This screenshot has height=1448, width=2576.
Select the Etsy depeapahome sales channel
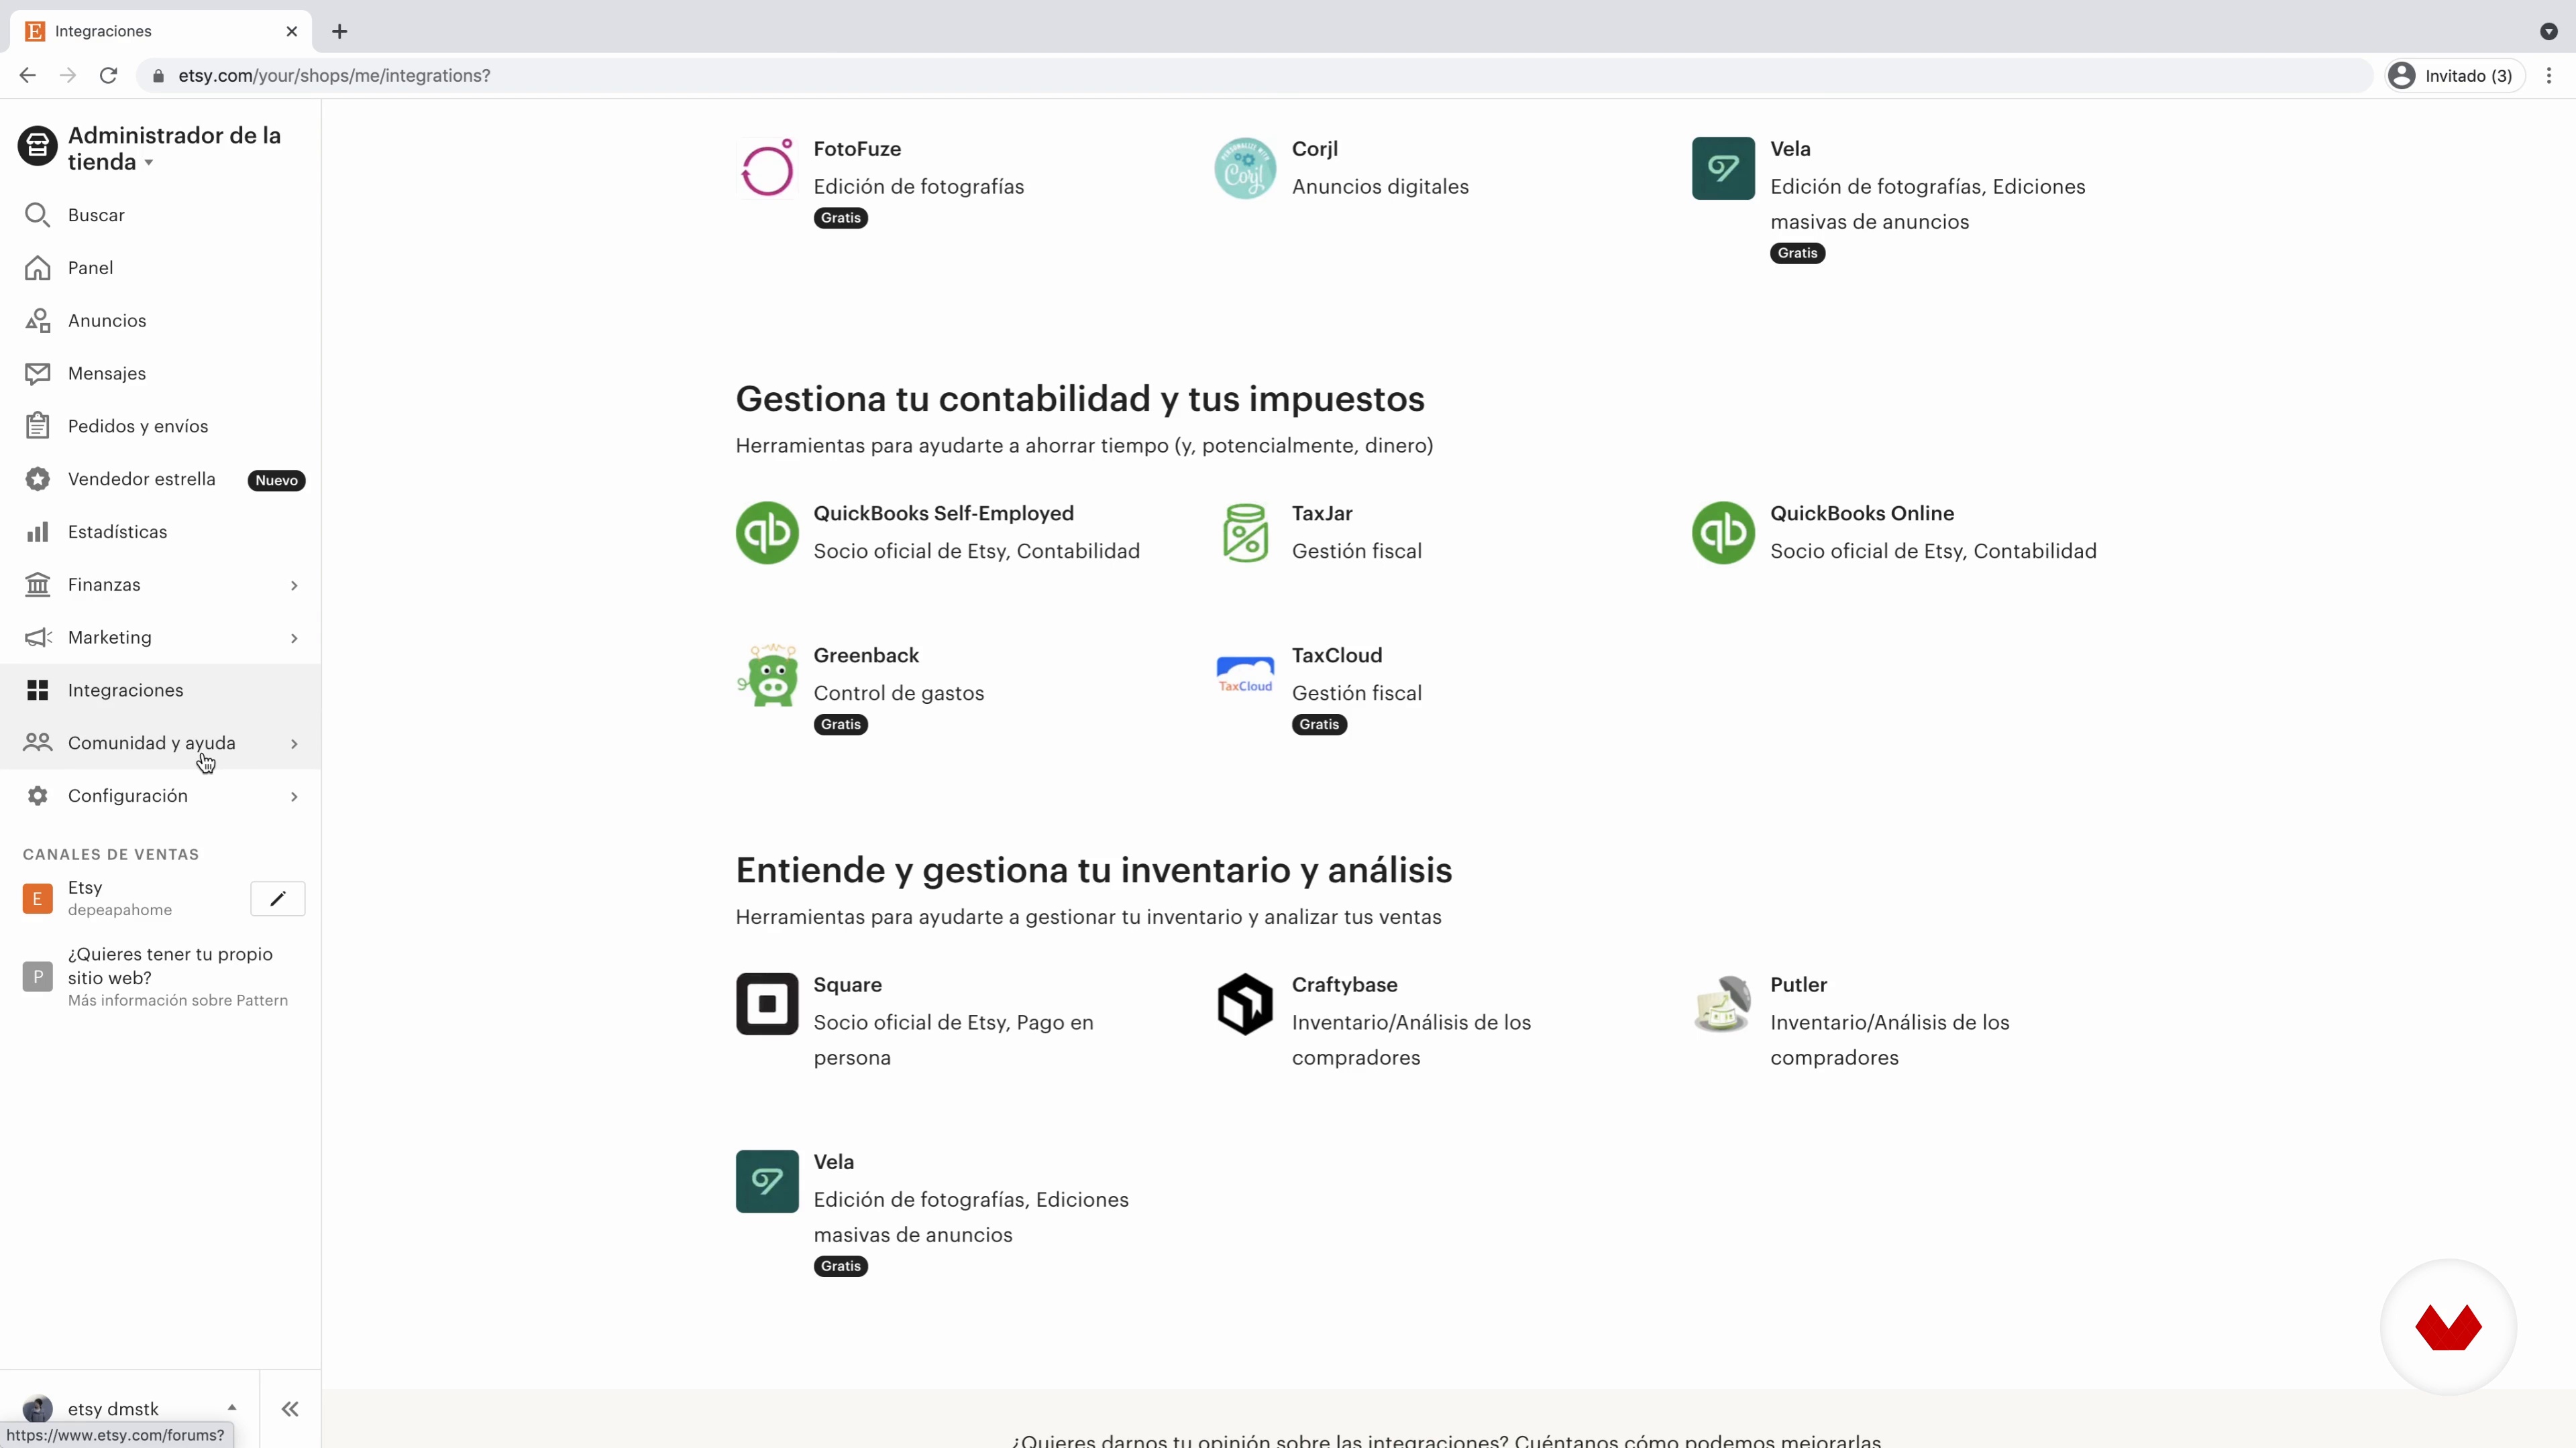pos(120,898)
